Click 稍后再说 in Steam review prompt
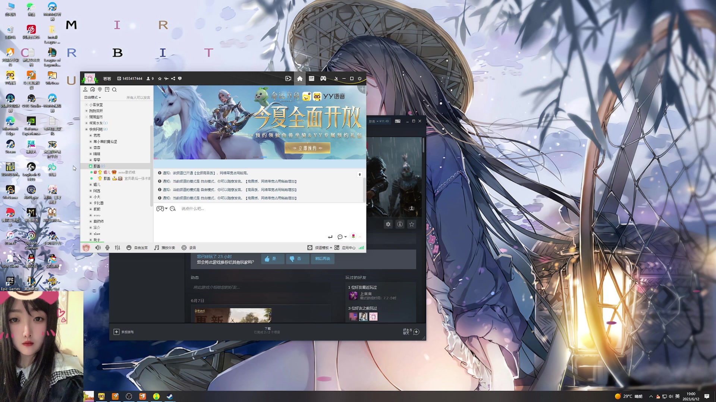 tap(323, 259)
